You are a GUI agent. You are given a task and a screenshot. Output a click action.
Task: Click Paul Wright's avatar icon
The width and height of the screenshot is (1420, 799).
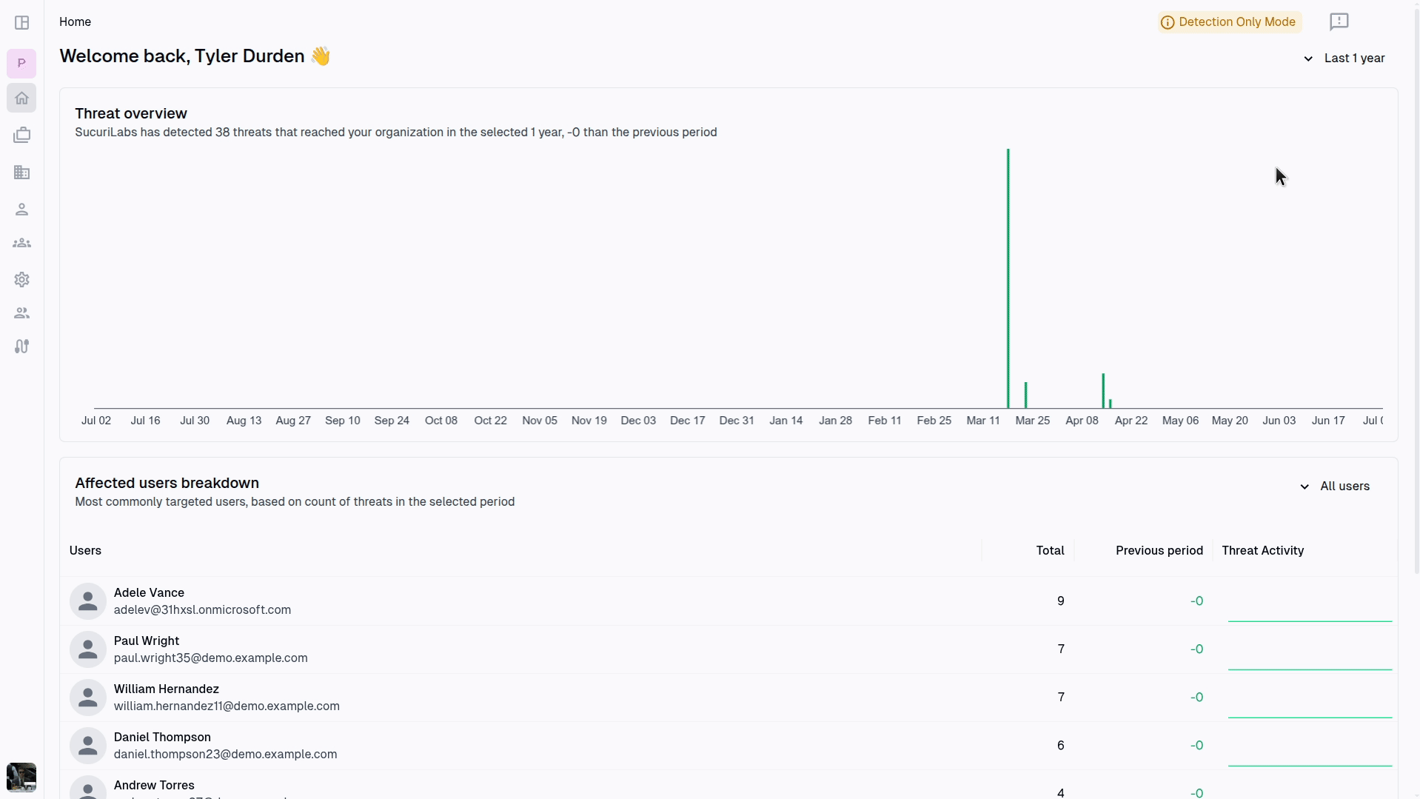pyautogui.click(x=88, y=649)
